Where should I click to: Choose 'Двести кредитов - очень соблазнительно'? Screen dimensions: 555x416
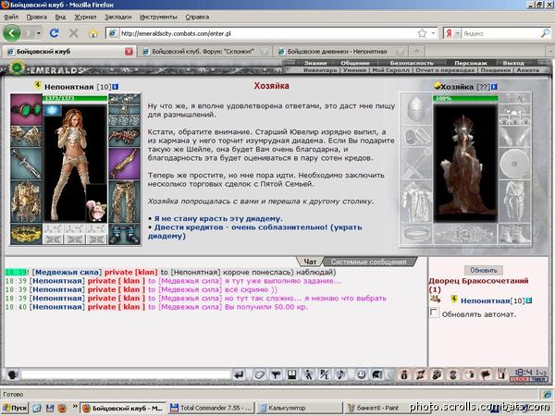click(255, 231)
